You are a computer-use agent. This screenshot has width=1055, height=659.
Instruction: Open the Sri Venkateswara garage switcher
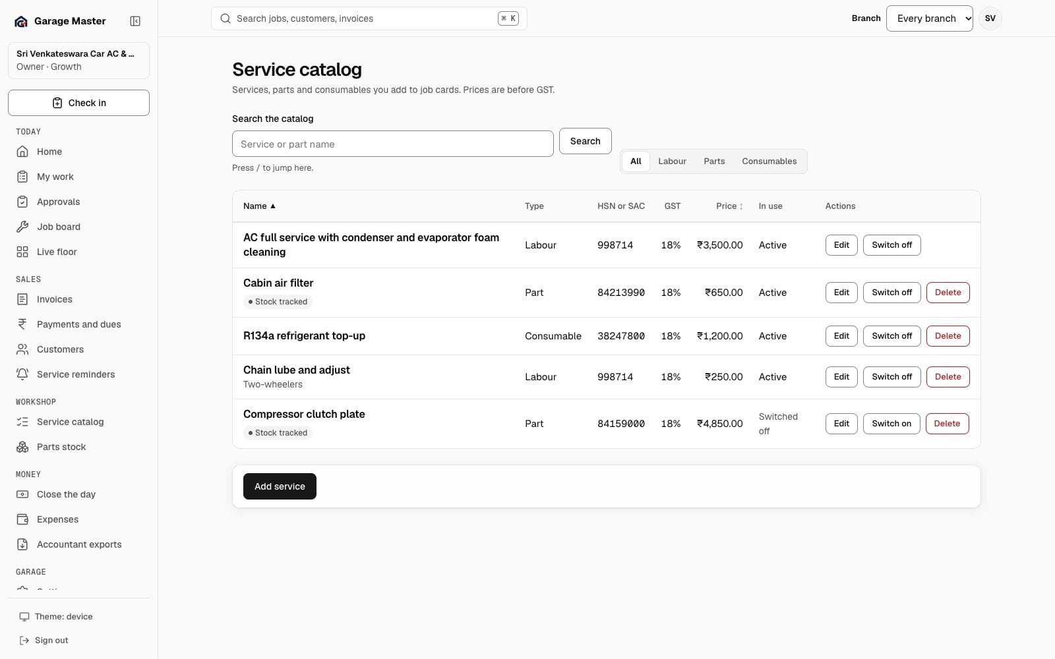click(x=78, y=60)
